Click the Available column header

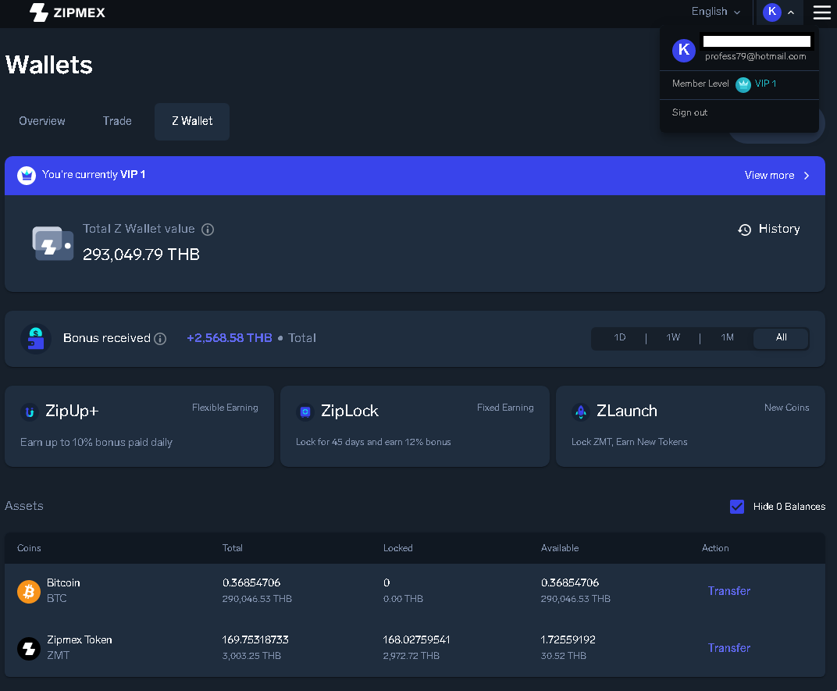click(x=559, y=548)
